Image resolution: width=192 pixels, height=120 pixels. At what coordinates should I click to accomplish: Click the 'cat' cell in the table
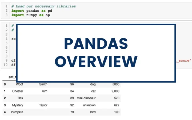pos(93,91)
